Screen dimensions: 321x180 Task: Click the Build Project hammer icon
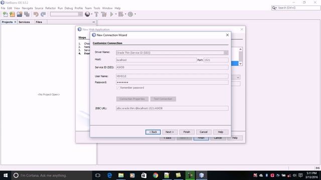96,14
